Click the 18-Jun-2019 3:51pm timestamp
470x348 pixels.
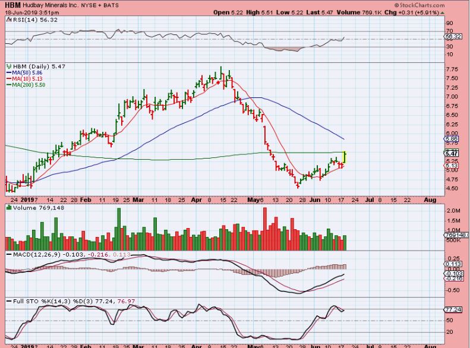[32, 12]
